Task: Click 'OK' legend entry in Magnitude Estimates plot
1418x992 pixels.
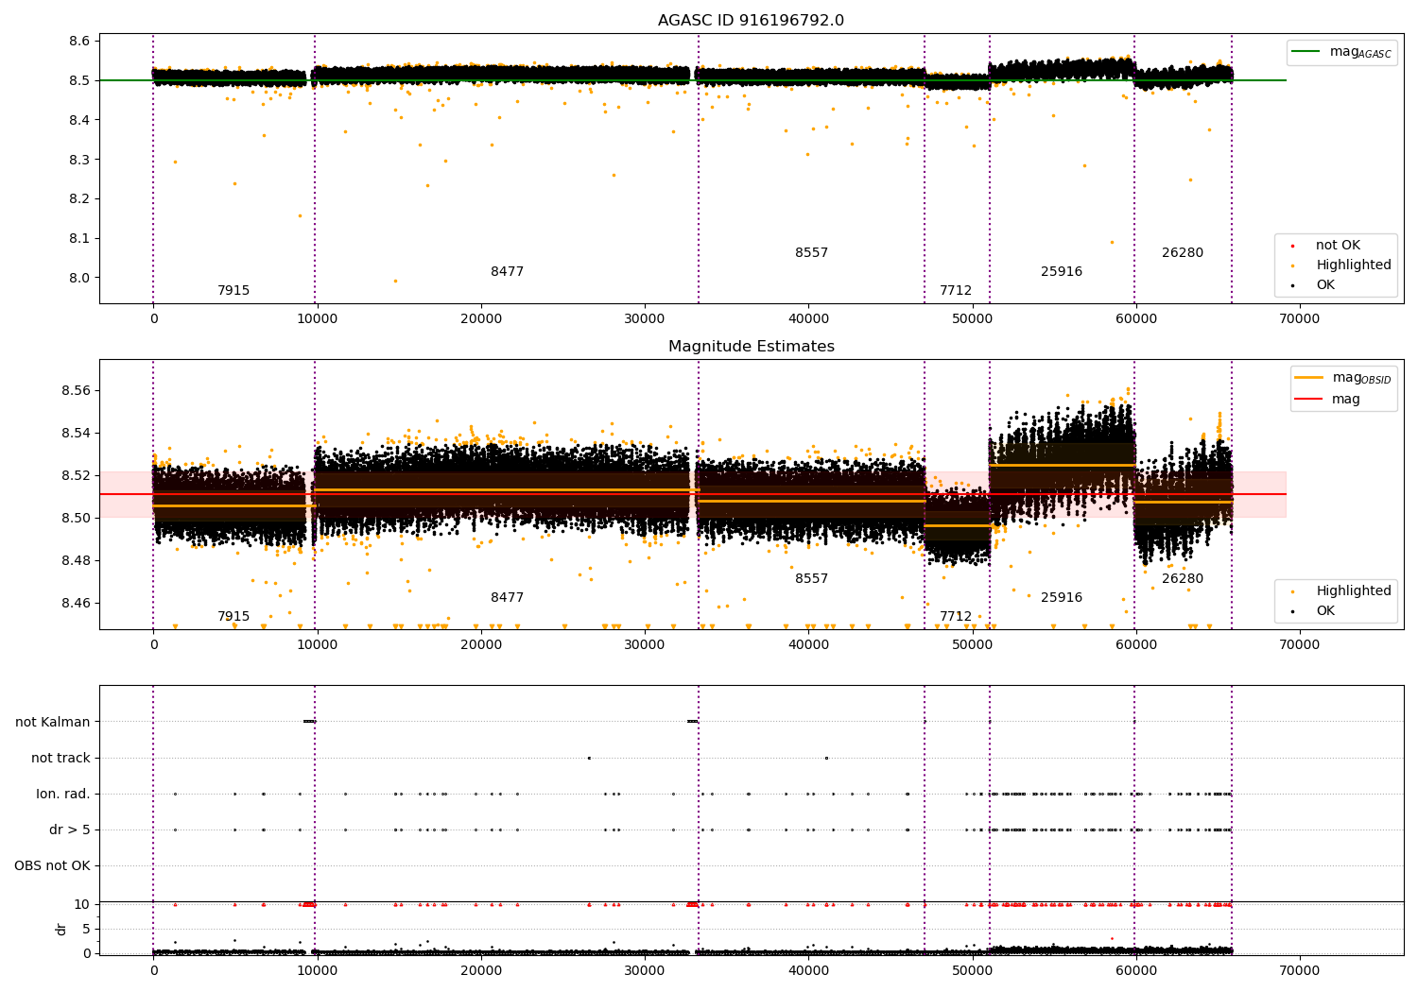Action: pyautogui.click(x=1314, y=611)
